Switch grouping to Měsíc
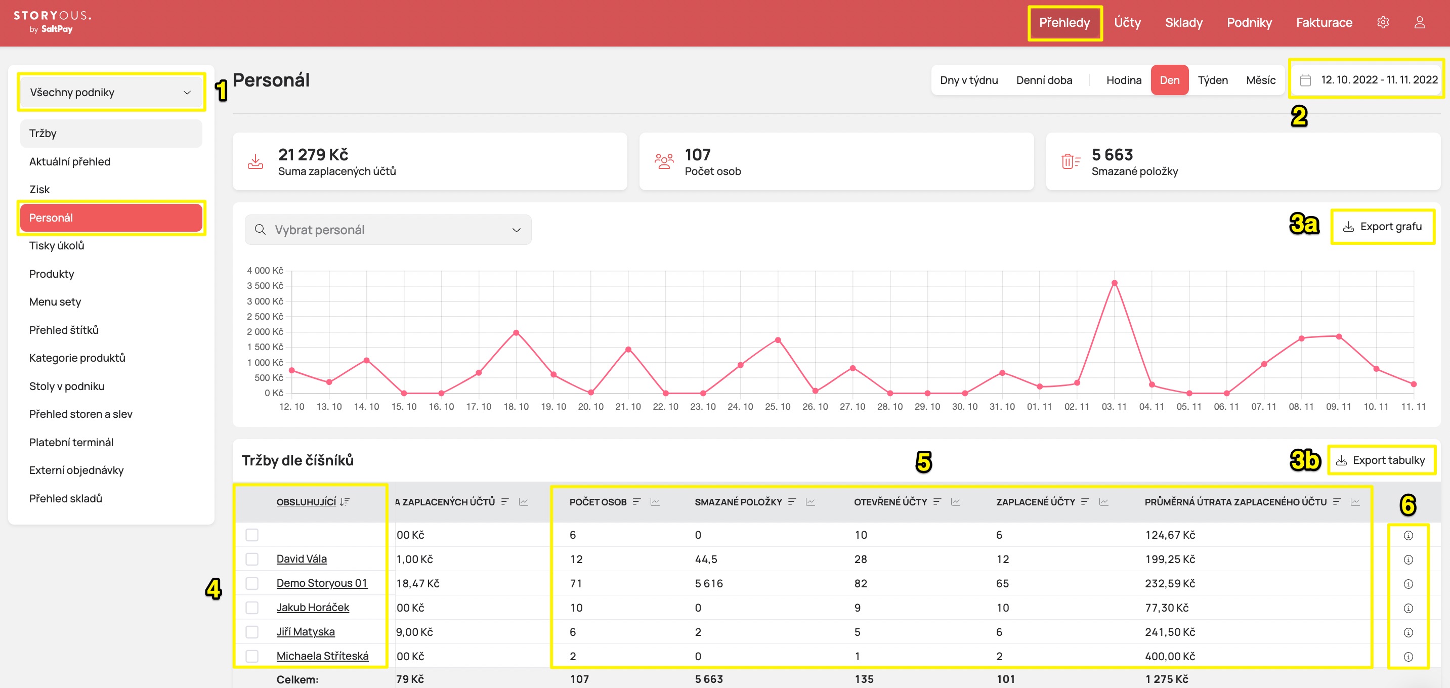 click(1260, 80)
